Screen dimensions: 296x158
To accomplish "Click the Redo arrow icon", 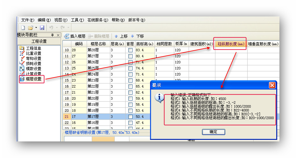I will click(x=63, y=28).
